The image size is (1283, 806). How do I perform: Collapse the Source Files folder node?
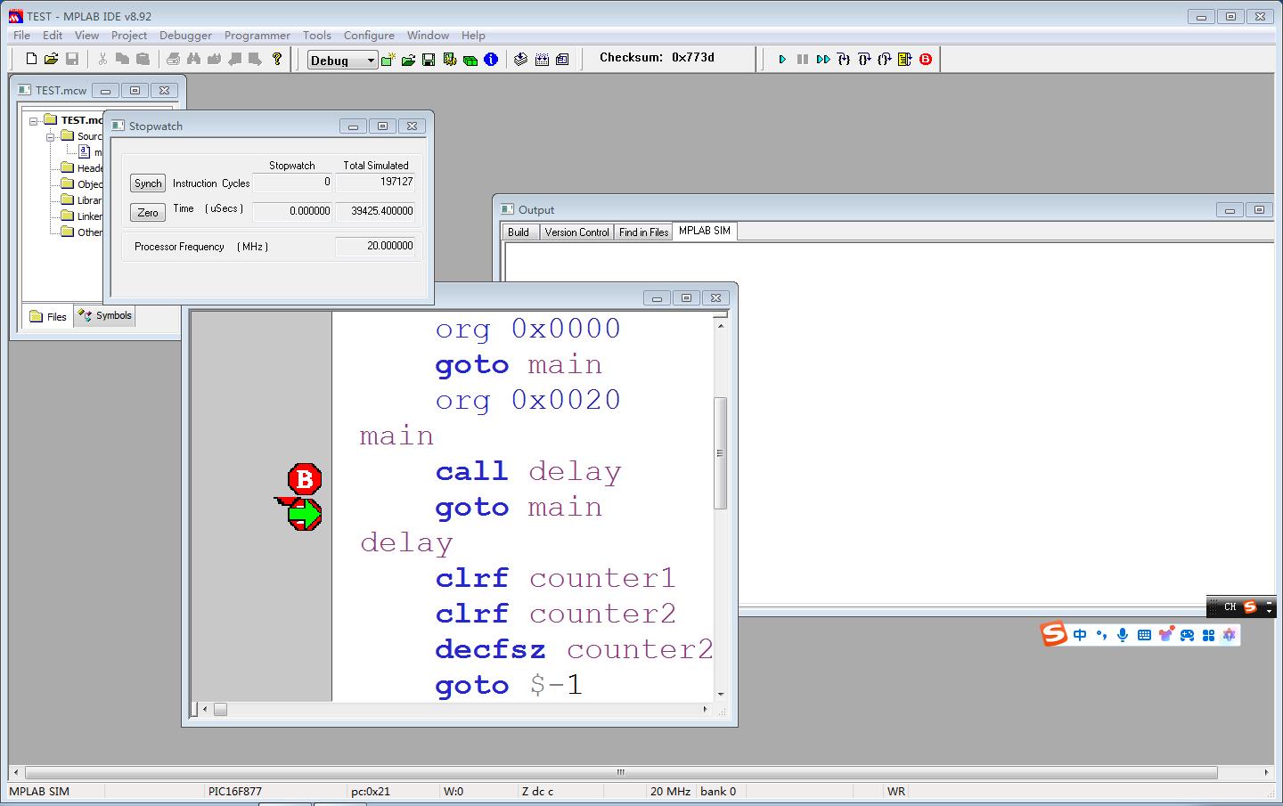(x=51, y=136)
